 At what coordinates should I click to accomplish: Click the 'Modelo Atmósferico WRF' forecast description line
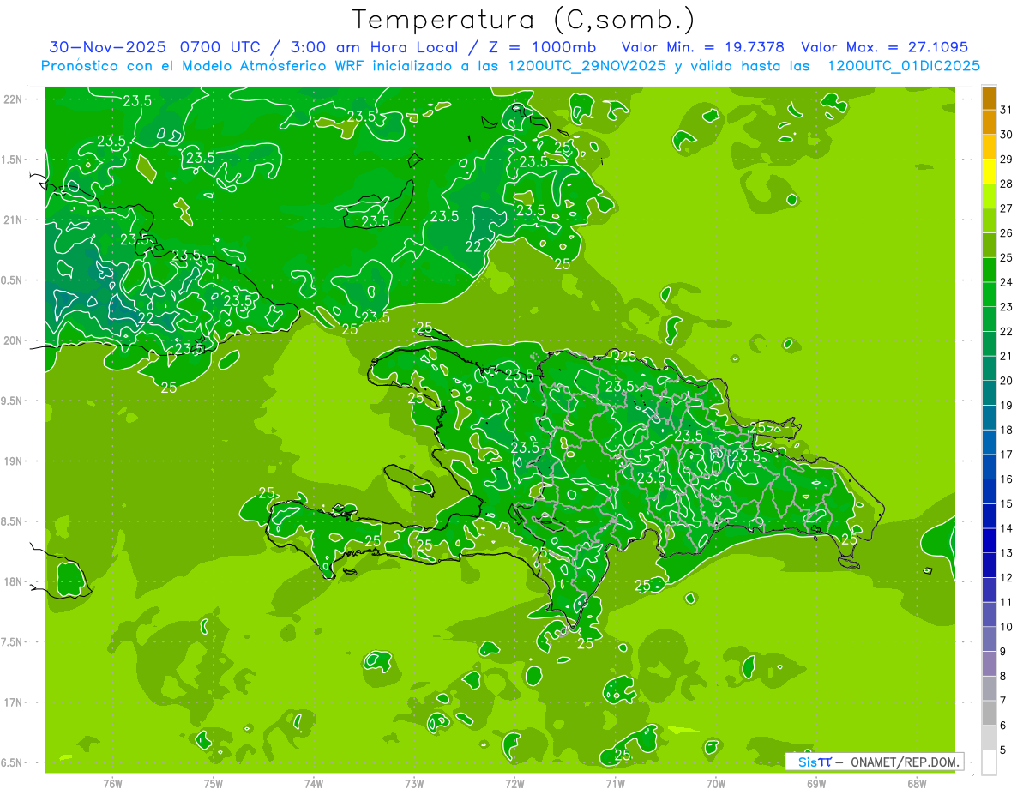pyautogui.click(x=510, y=66)
